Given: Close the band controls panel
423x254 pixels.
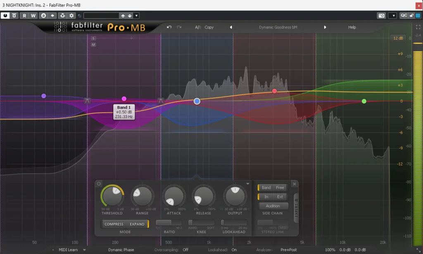Looking at the screenshot, I should [x=295, y=184].
